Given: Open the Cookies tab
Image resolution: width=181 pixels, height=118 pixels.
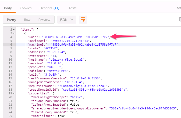Looking at the screenshot, I should (26, 8).
